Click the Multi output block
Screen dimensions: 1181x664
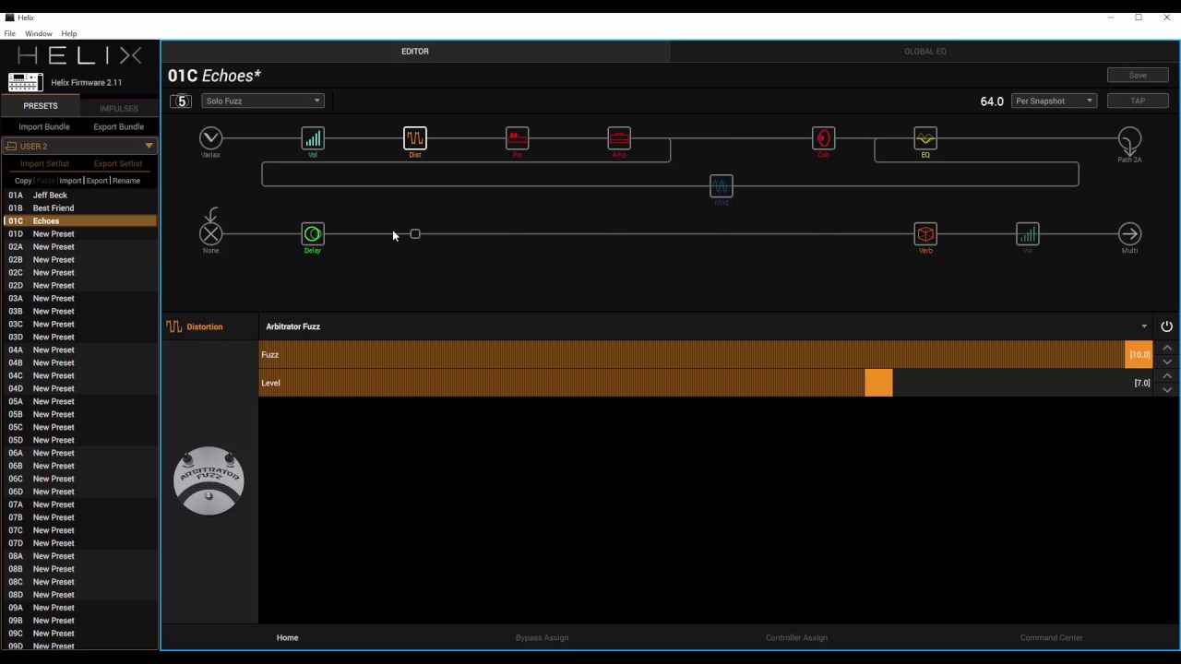click(x=1129, y=234)
